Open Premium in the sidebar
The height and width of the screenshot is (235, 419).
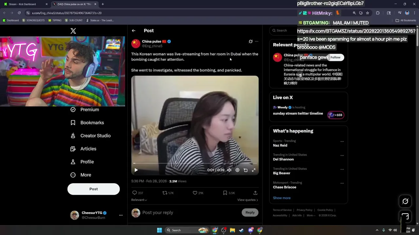[x=85, y=110]
